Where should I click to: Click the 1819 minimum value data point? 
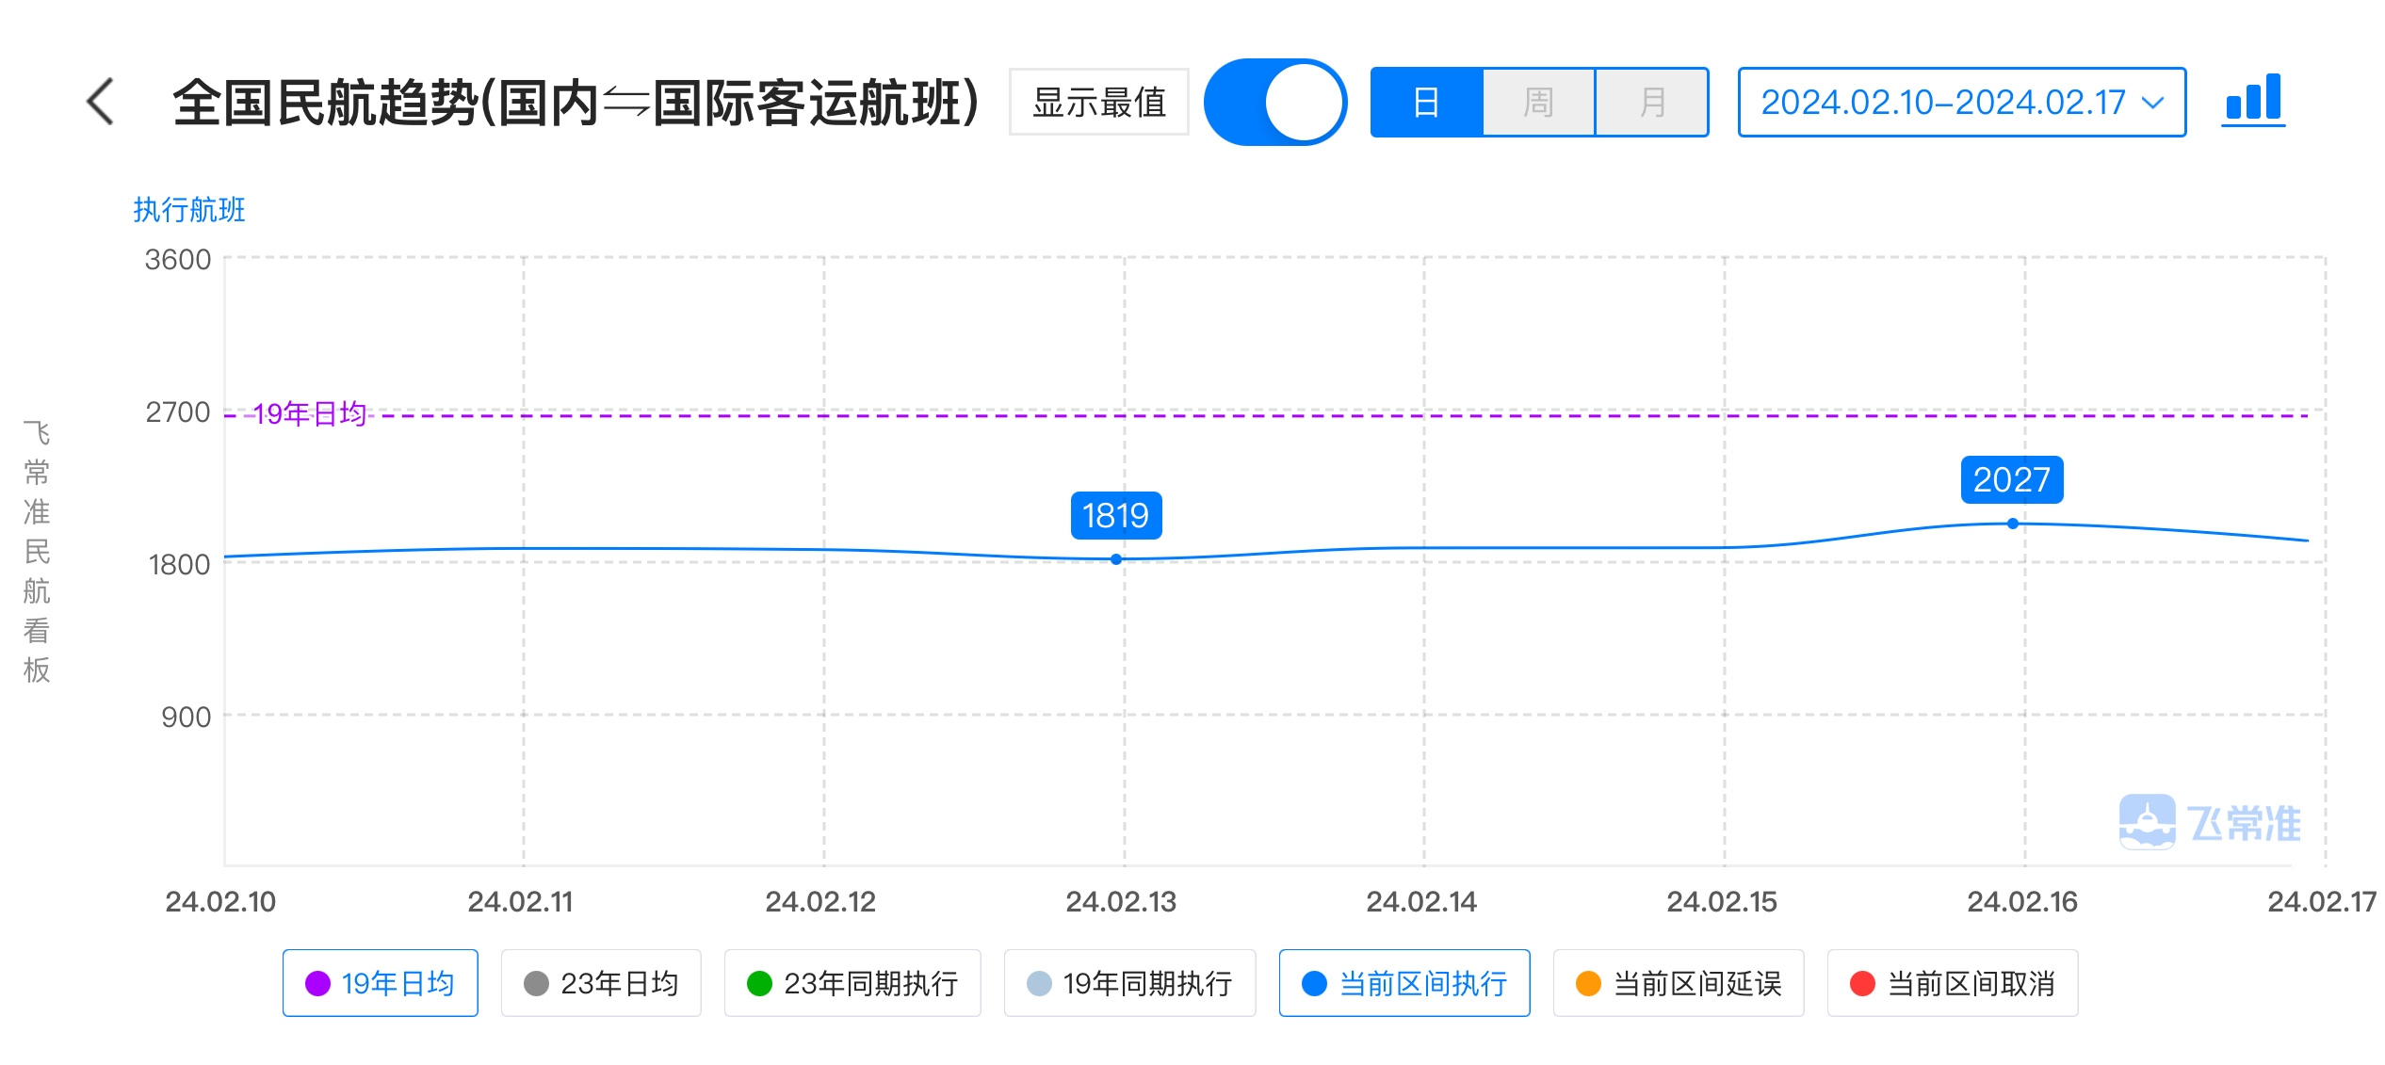pos(1116,559)
